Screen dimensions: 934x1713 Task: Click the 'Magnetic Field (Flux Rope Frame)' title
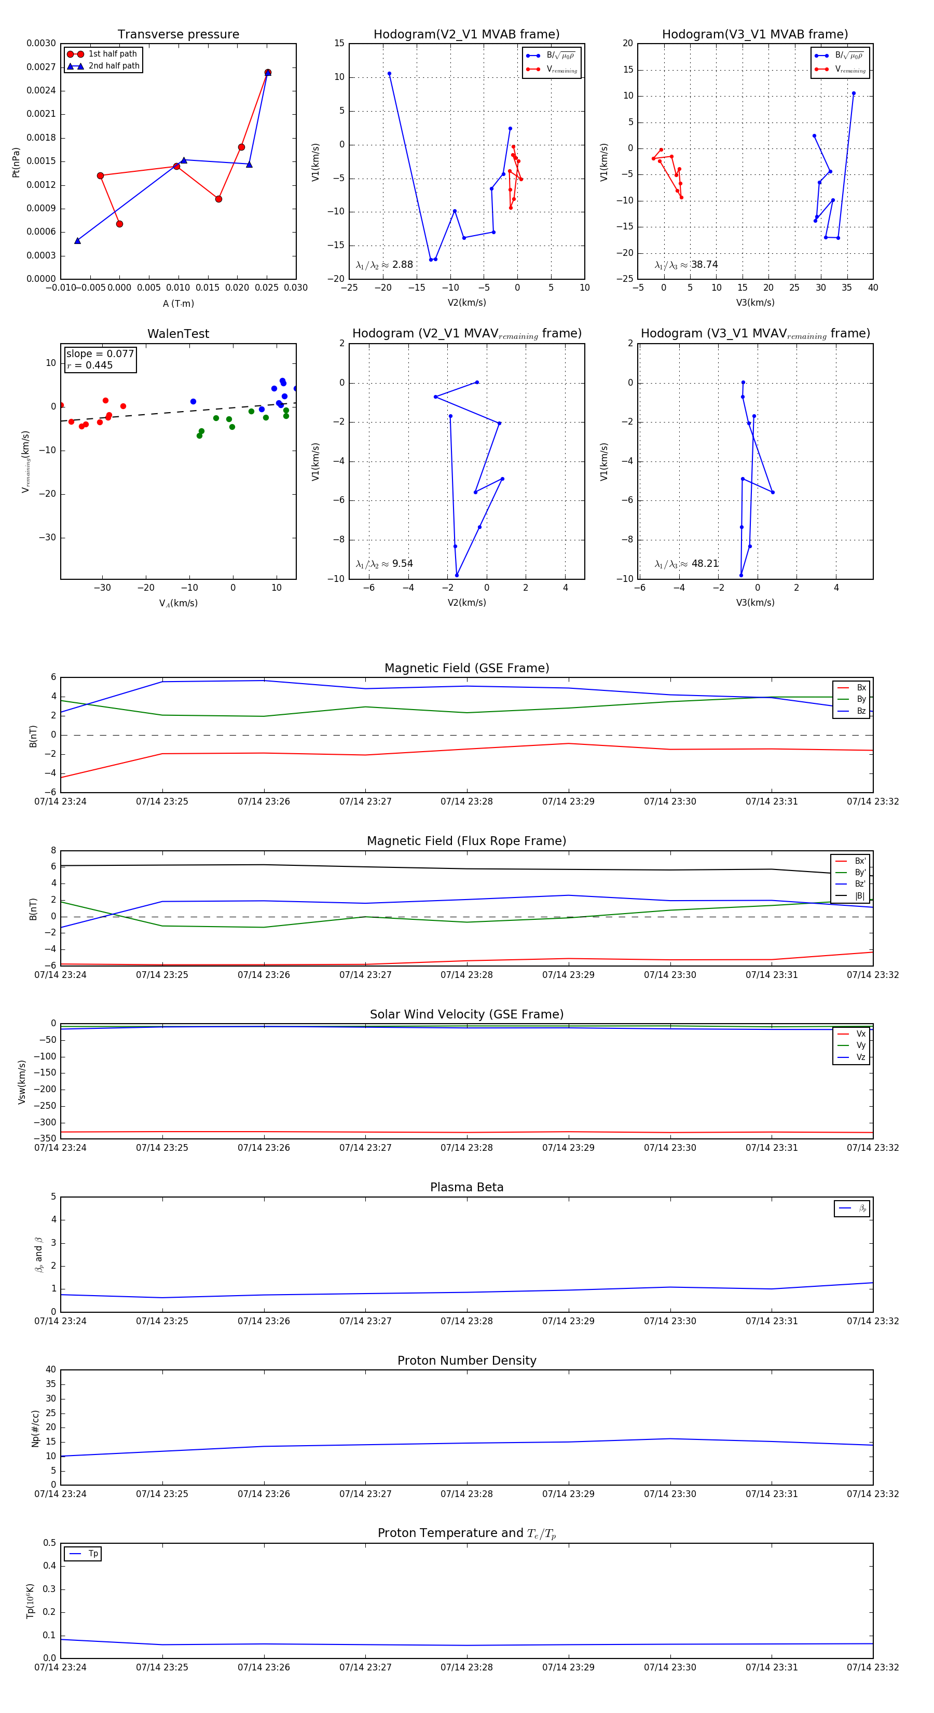(x=466, y=841)
